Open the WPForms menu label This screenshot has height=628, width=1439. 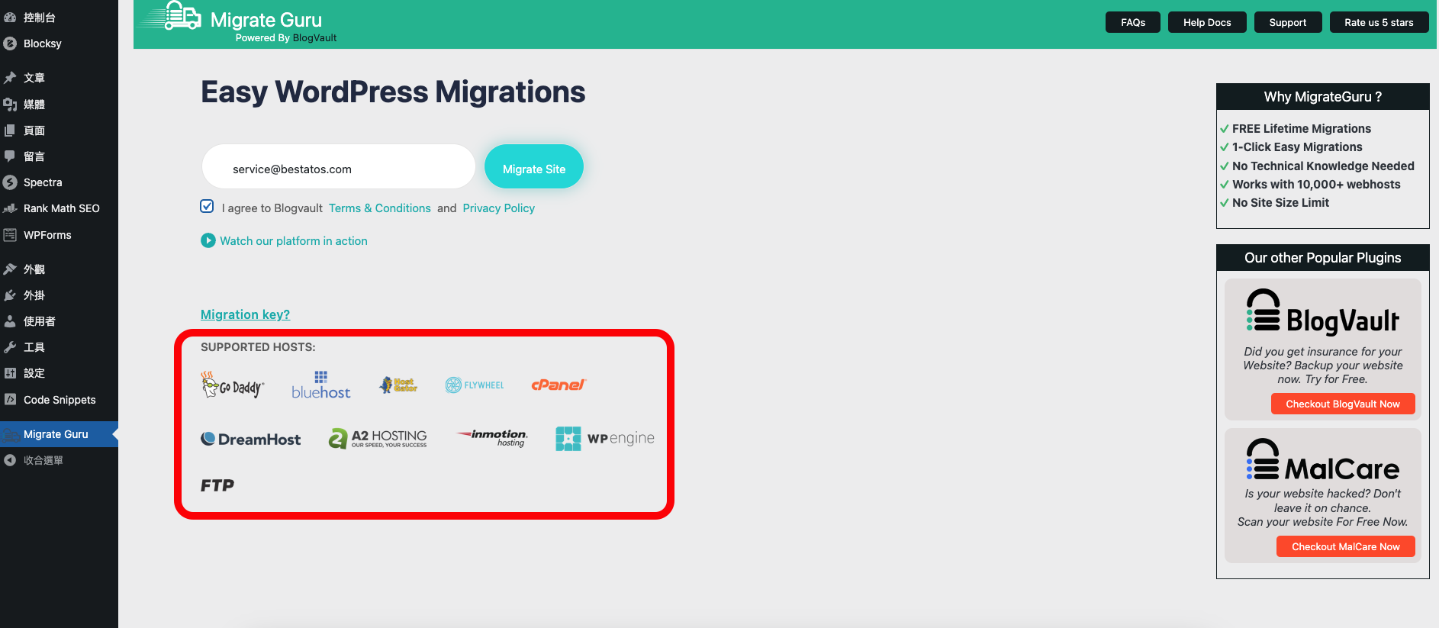[47, 235]
